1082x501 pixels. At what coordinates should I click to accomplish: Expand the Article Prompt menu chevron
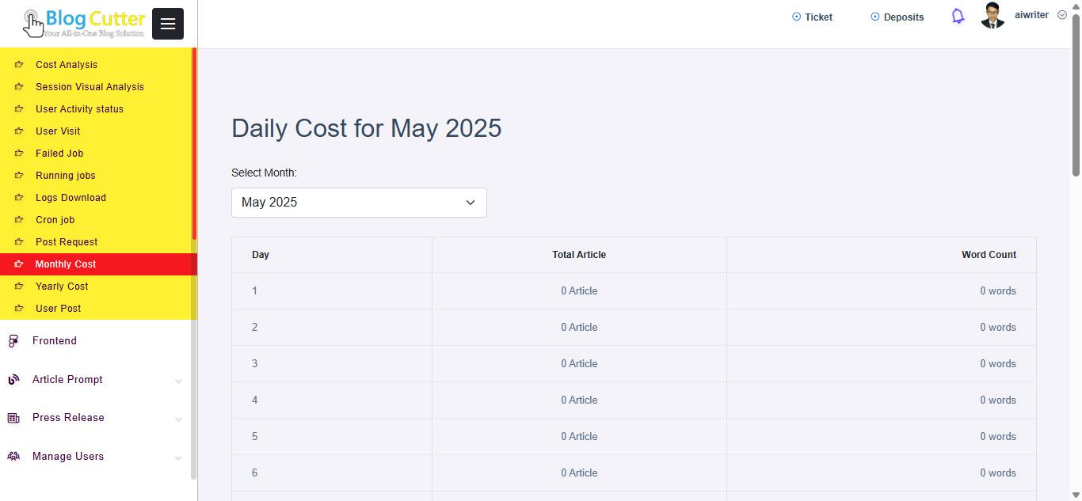tap(178, 381)
